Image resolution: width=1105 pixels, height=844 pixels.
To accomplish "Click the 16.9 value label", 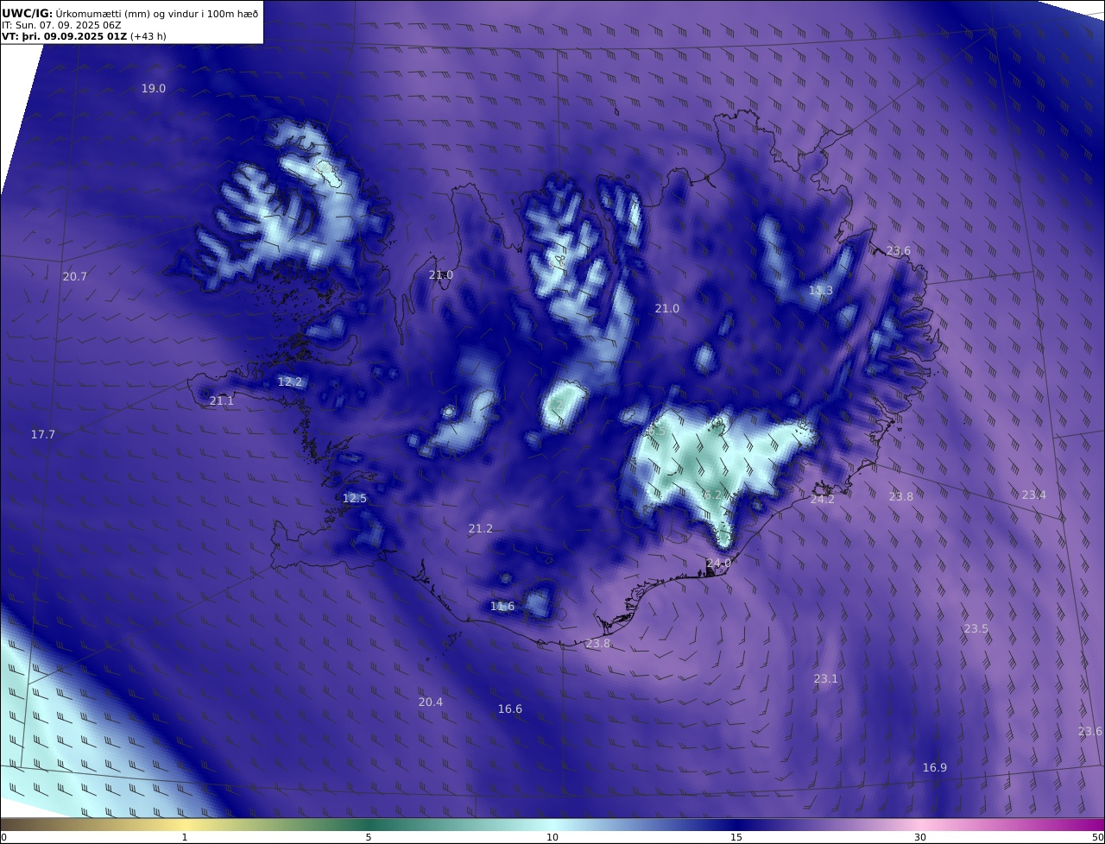I will coord(935,768).
